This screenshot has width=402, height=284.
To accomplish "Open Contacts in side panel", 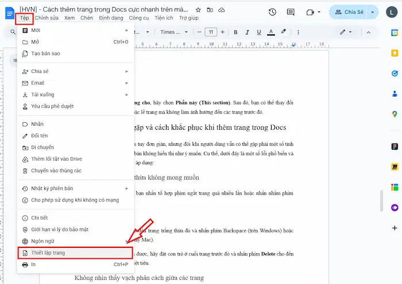I will coord(395,94).
